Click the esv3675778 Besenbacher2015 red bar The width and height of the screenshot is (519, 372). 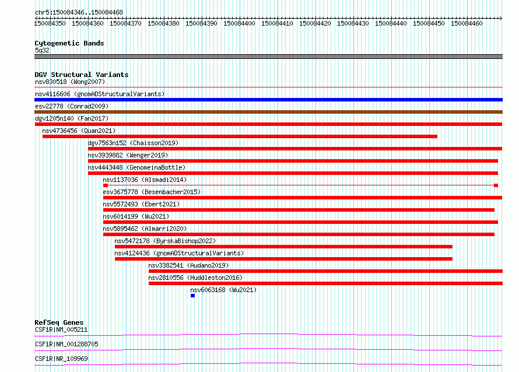click(x=303, y=198)
